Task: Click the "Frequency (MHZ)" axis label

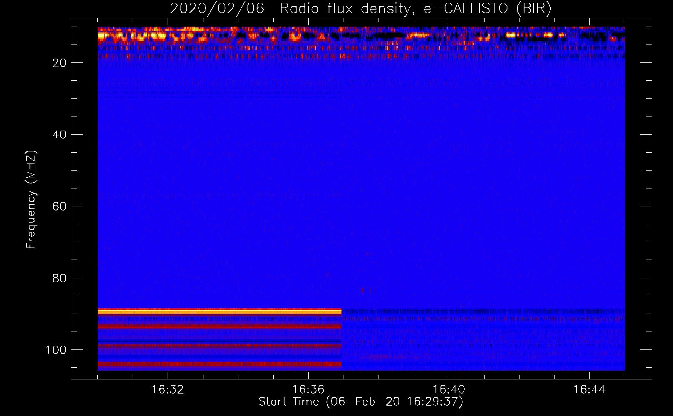Action: [31, 200]
